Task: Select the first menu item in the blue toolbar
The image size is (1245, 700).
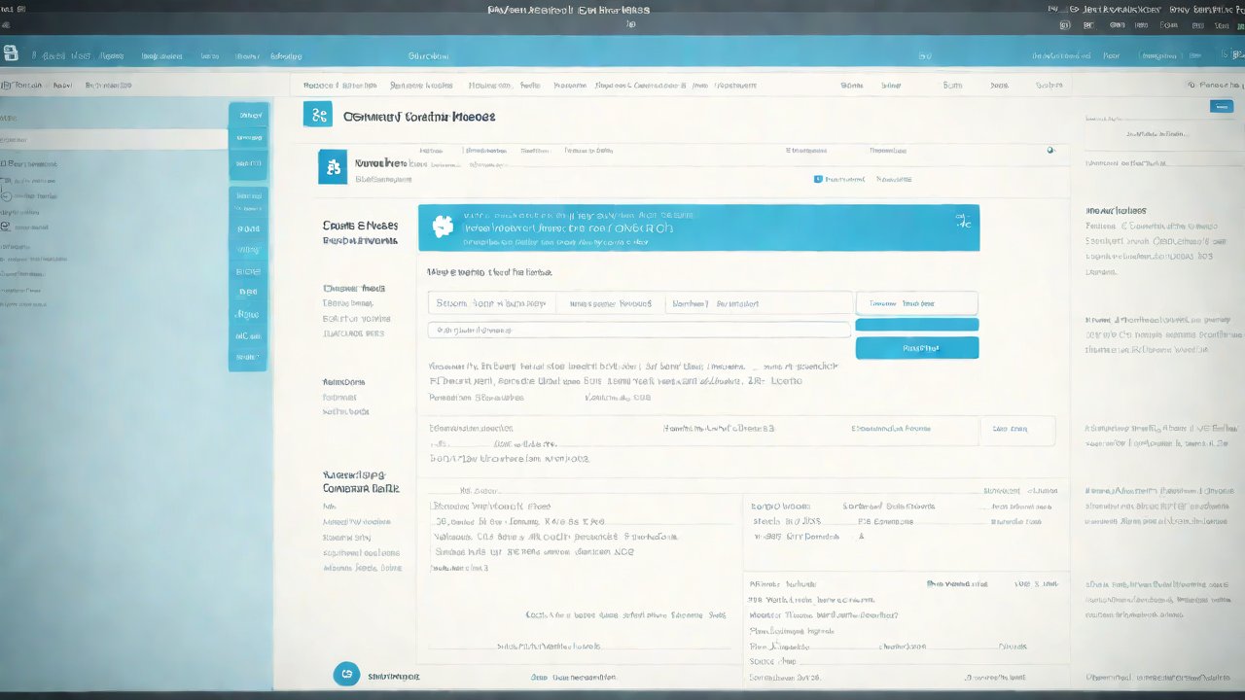Action: click(x=49, y=56)
